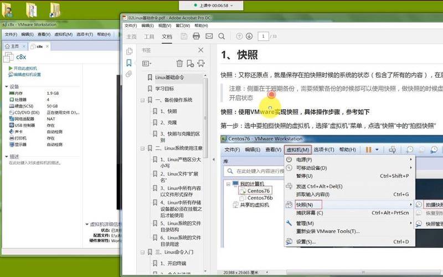Close the c8x tab in VMware

[x=47, y=46]
